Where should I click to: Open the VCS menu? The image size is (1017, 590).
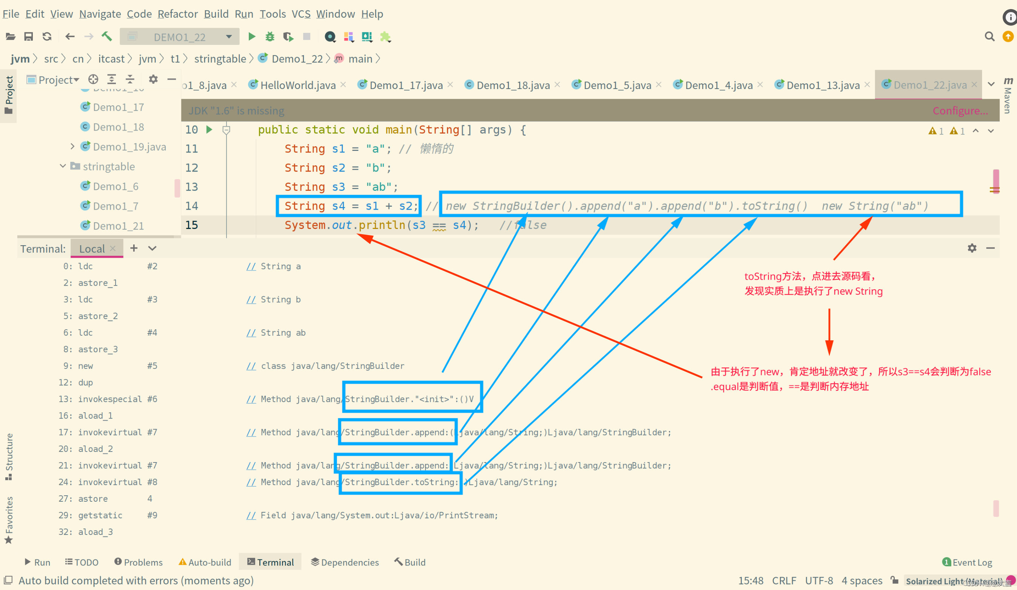pos(301,14)
